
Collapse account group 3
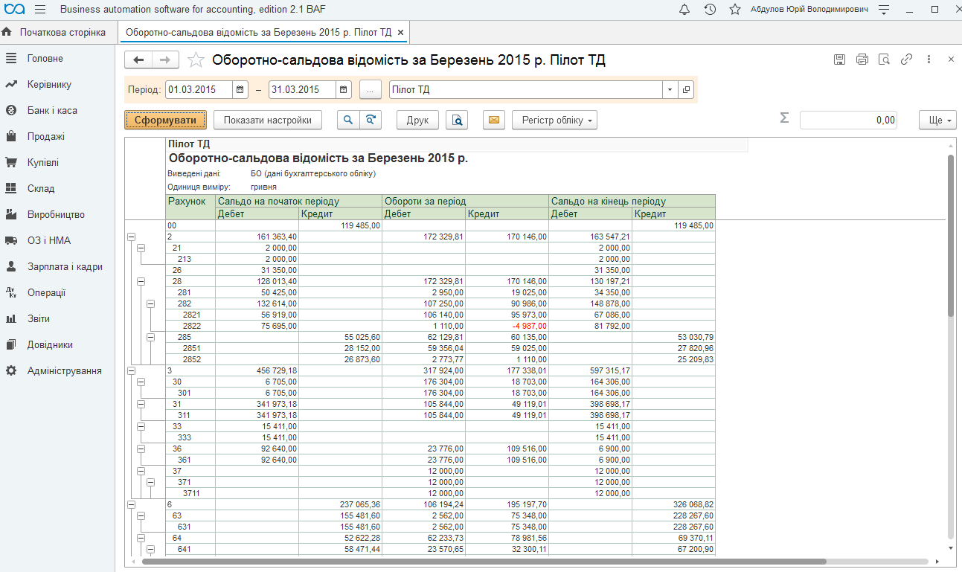[132, 370]
